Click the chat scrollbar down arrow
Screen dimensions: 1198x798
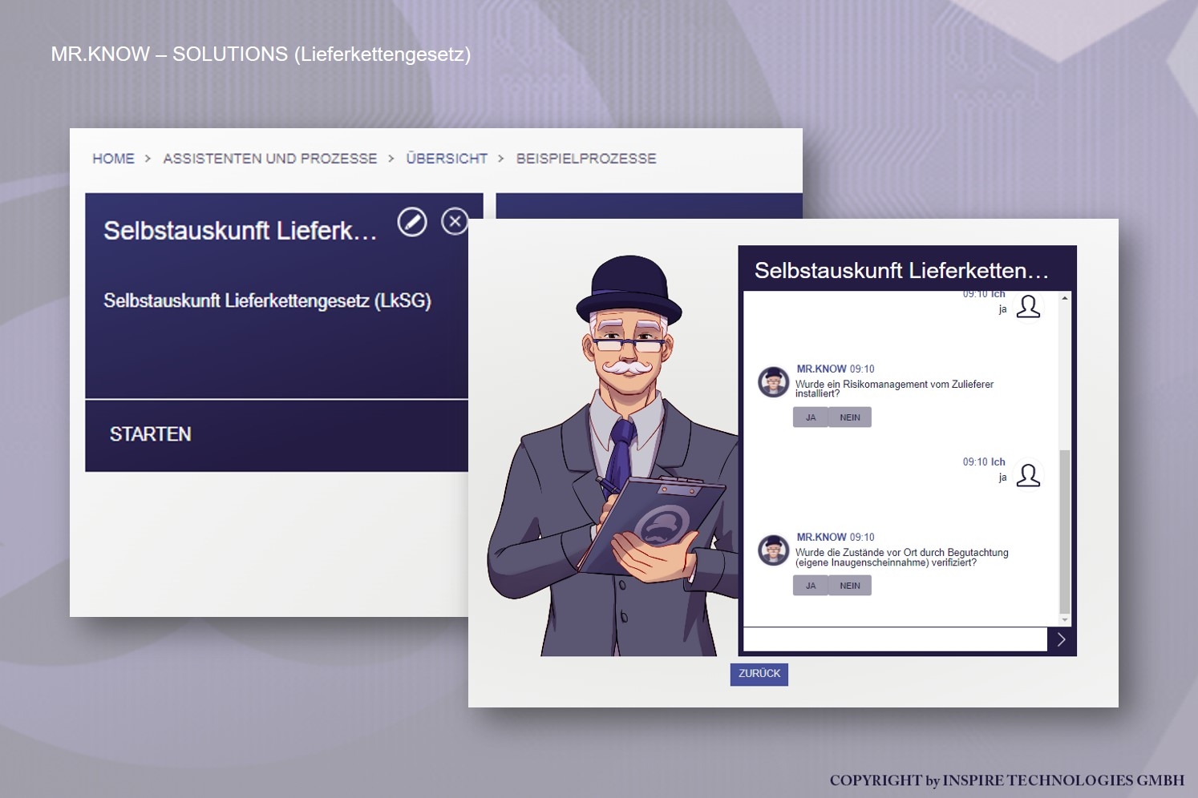pyautogui.click(x=1065, y=619)
